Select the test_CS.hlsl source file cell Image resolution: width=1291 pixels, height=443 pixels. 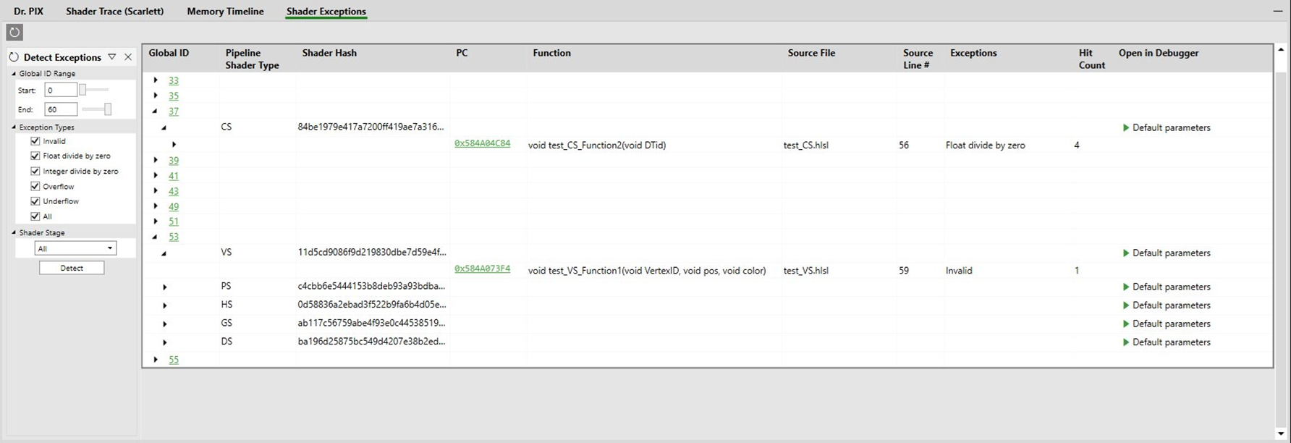pos(805,145)
